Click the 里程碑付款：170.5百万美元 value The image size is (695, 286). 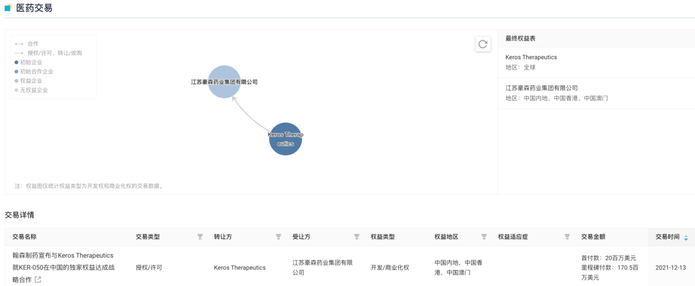tap(610, 273)
